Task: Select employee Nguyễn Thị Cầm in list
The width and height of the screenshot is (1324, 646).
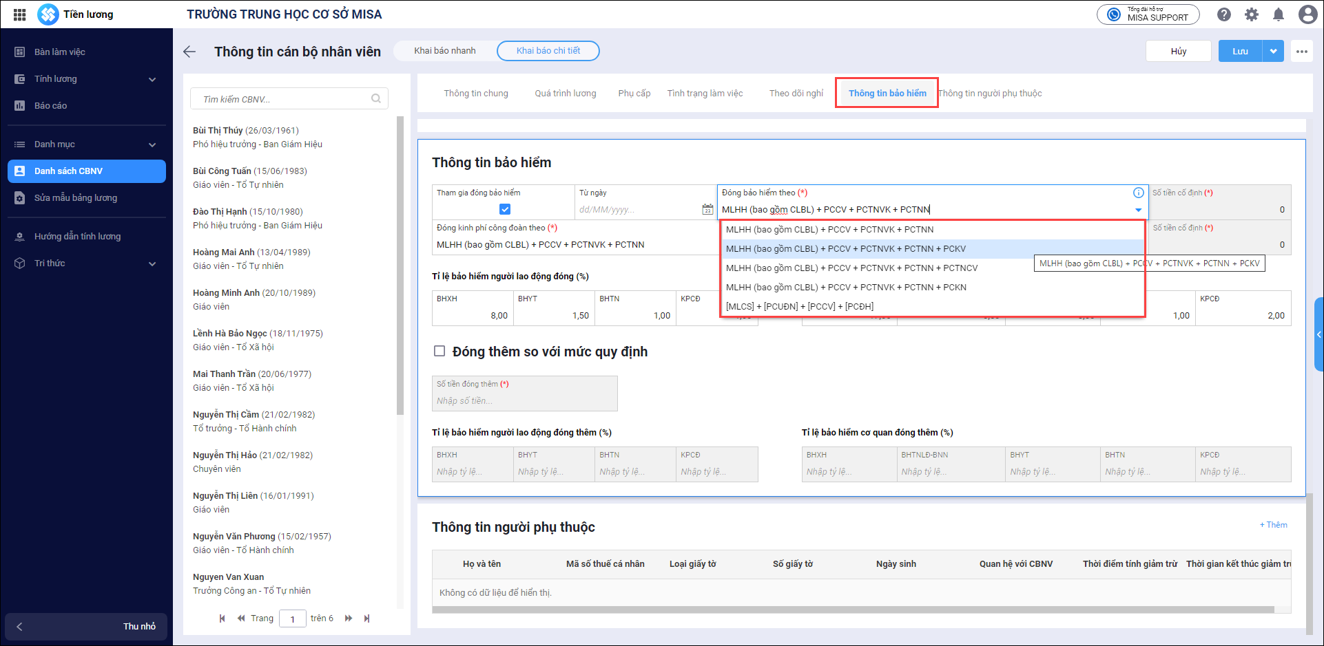Action: (289, 422)
